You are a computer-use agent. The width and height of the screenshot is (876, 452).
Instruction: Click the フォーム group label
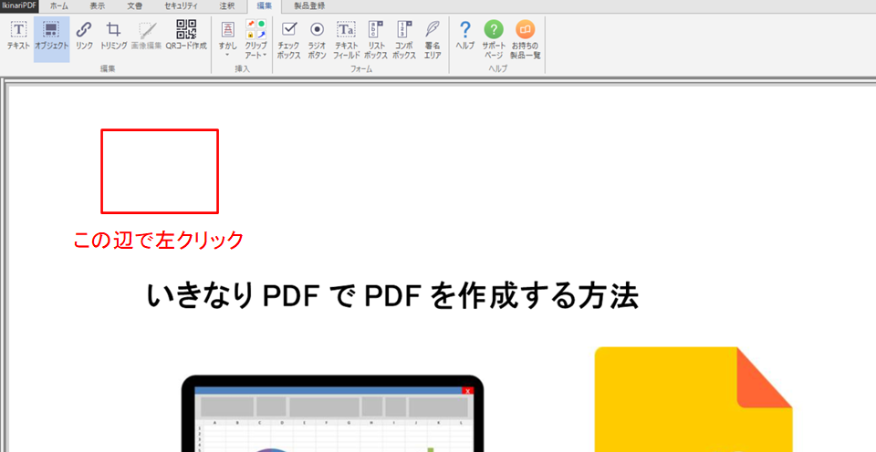click(361, 68)
